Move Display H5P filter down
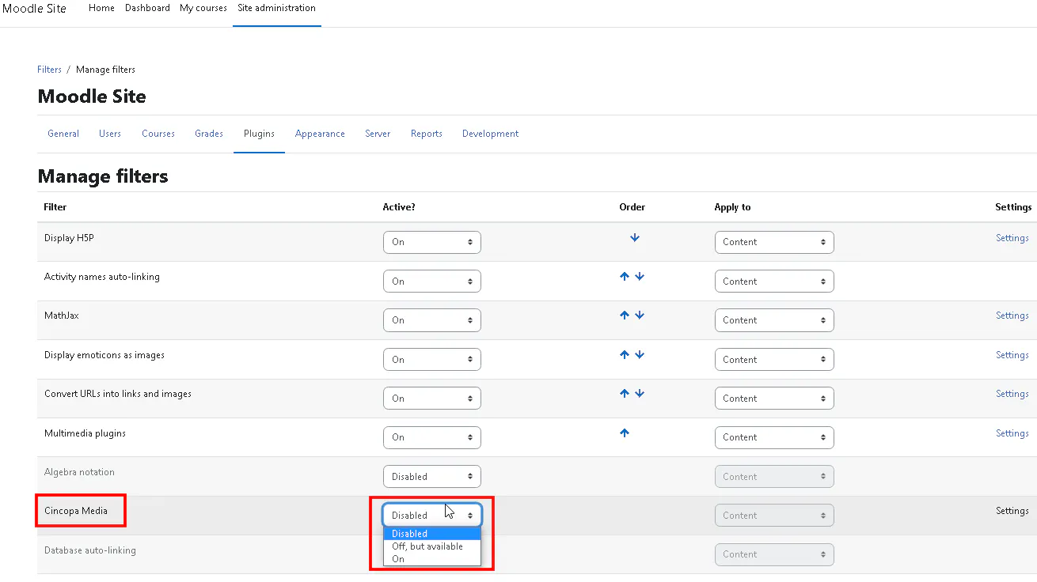 [635, 237]
